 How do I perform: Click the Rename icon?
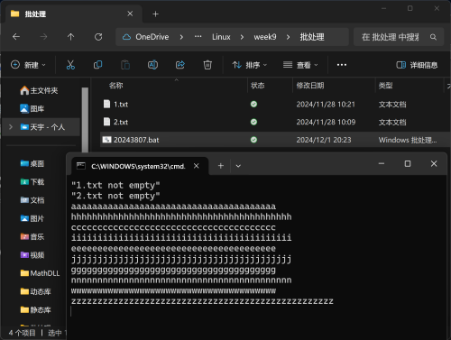click(x=152, y=65)
